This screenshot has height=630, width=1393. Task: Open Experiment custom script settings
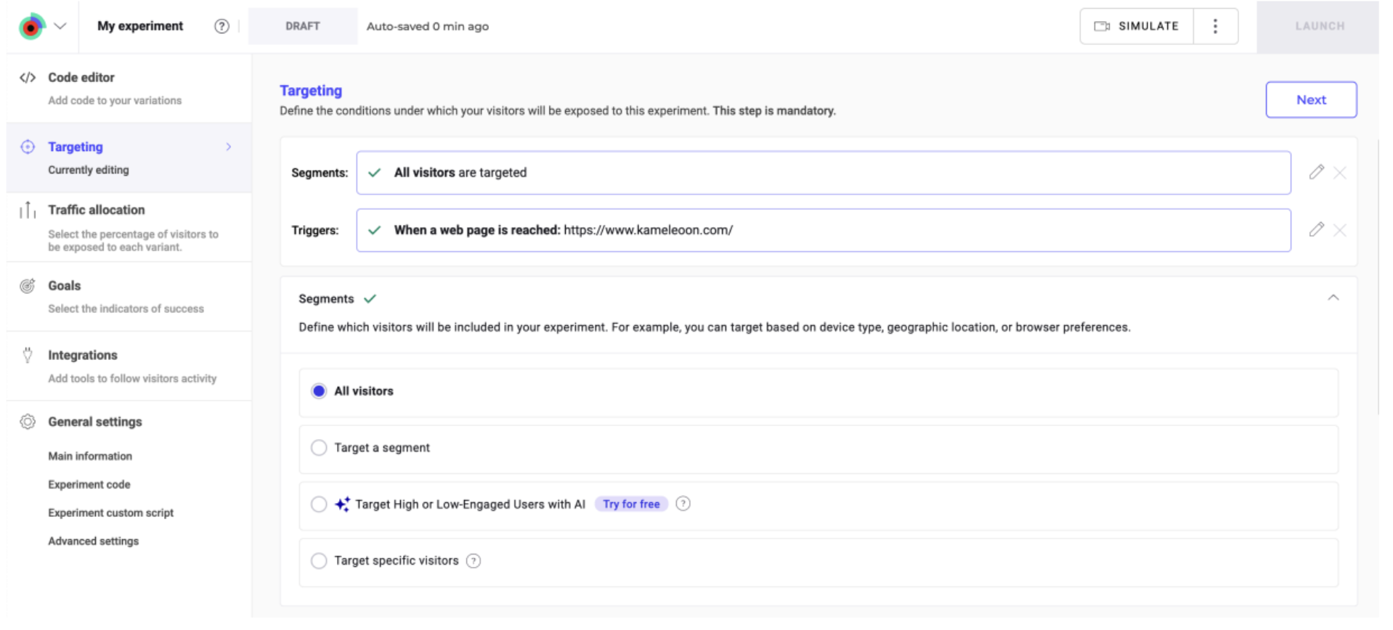coord(111,512)
